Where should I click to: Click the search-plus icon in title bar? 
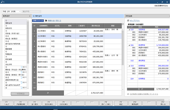tap(2, 2)
